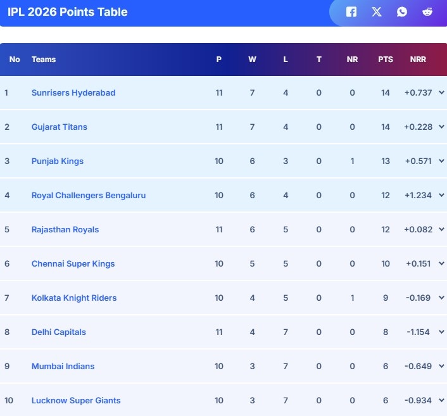The image size is (447, 416).
Task: Expand Chennai Super Kings row details
Action: click(441, 263)
